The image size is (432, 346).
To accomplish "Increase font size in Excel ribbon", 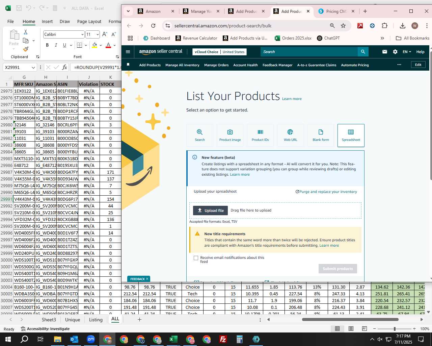I will [x=105, y=34].
